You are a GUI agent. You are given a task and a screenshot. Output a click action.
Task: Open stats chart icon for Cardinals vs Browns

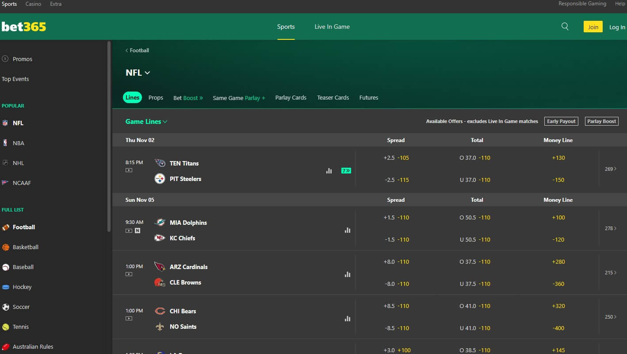click(x=348, y=274)
